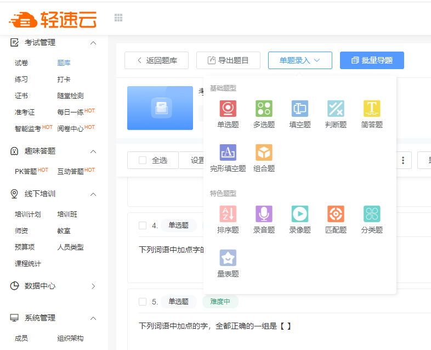
Task: Pick the 填空题 question type icon
Action: click(300, 109)
